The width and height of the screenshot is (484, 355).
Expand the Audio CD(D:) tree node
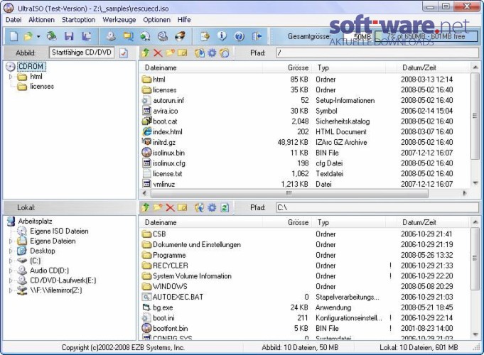tap(11, 271)
